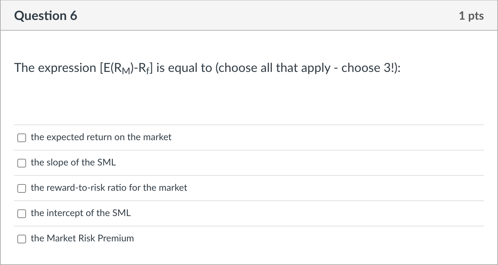Click the Question 6 header

coord(46,15)
